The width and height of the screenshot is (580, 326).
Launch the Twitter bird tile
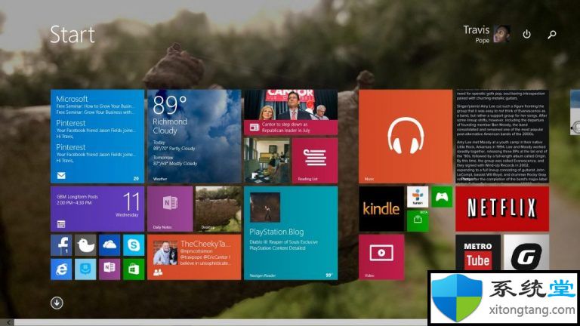point(85,245)
